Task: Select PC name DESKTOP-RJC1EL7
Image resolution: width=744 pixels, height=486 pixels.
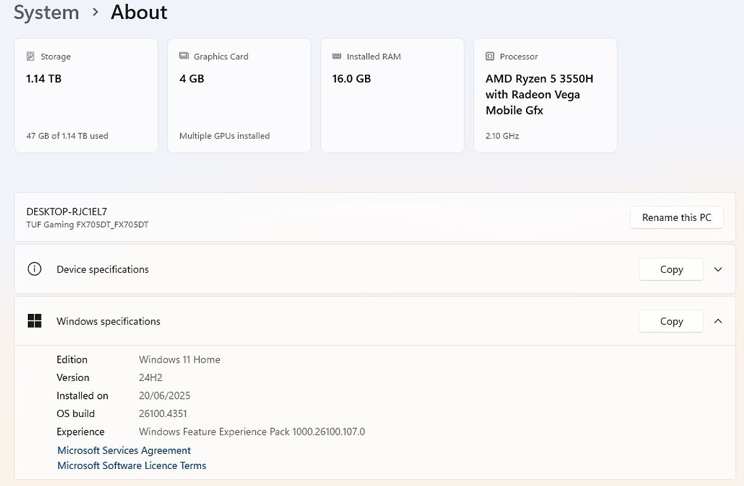Action: (67, 212)
